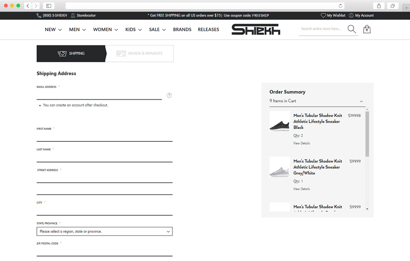The height and width of the screenshot is (261, 410).
Task: Click the order summary scroll up arrow
Action: 367,109
